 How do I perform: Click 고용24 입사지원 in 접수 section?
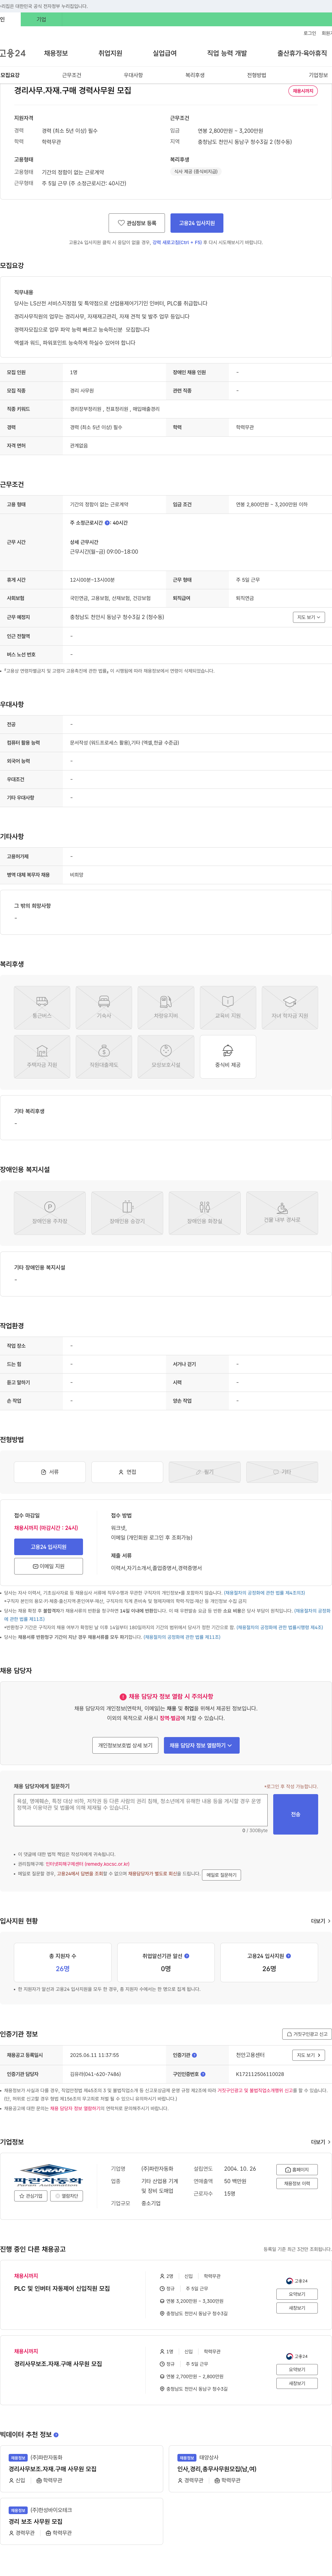tap(48, 1546)
